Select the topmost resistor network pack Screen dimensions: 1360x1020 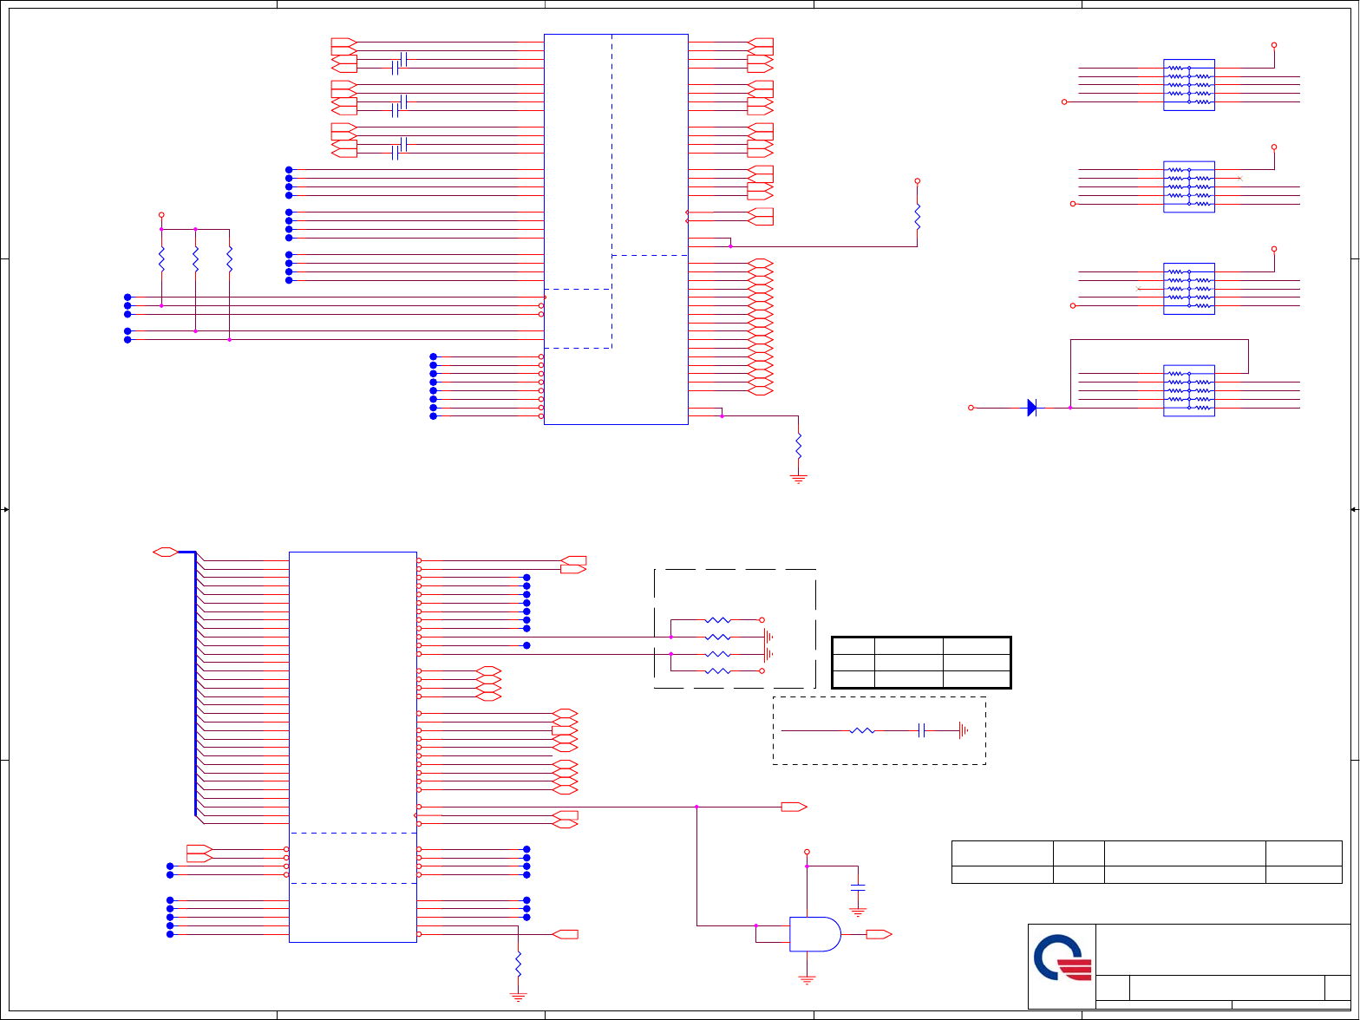pos(1189,85)
